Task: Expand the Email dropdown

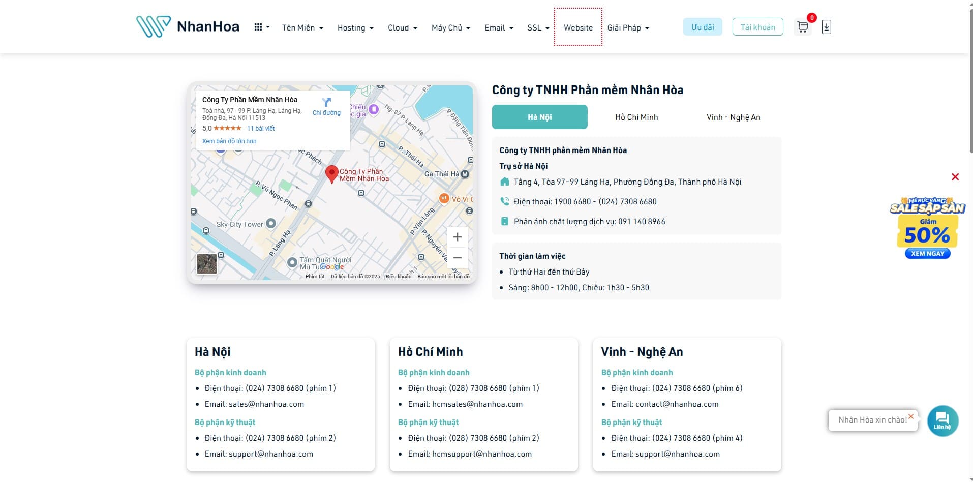Action: [x=499, y=28]
